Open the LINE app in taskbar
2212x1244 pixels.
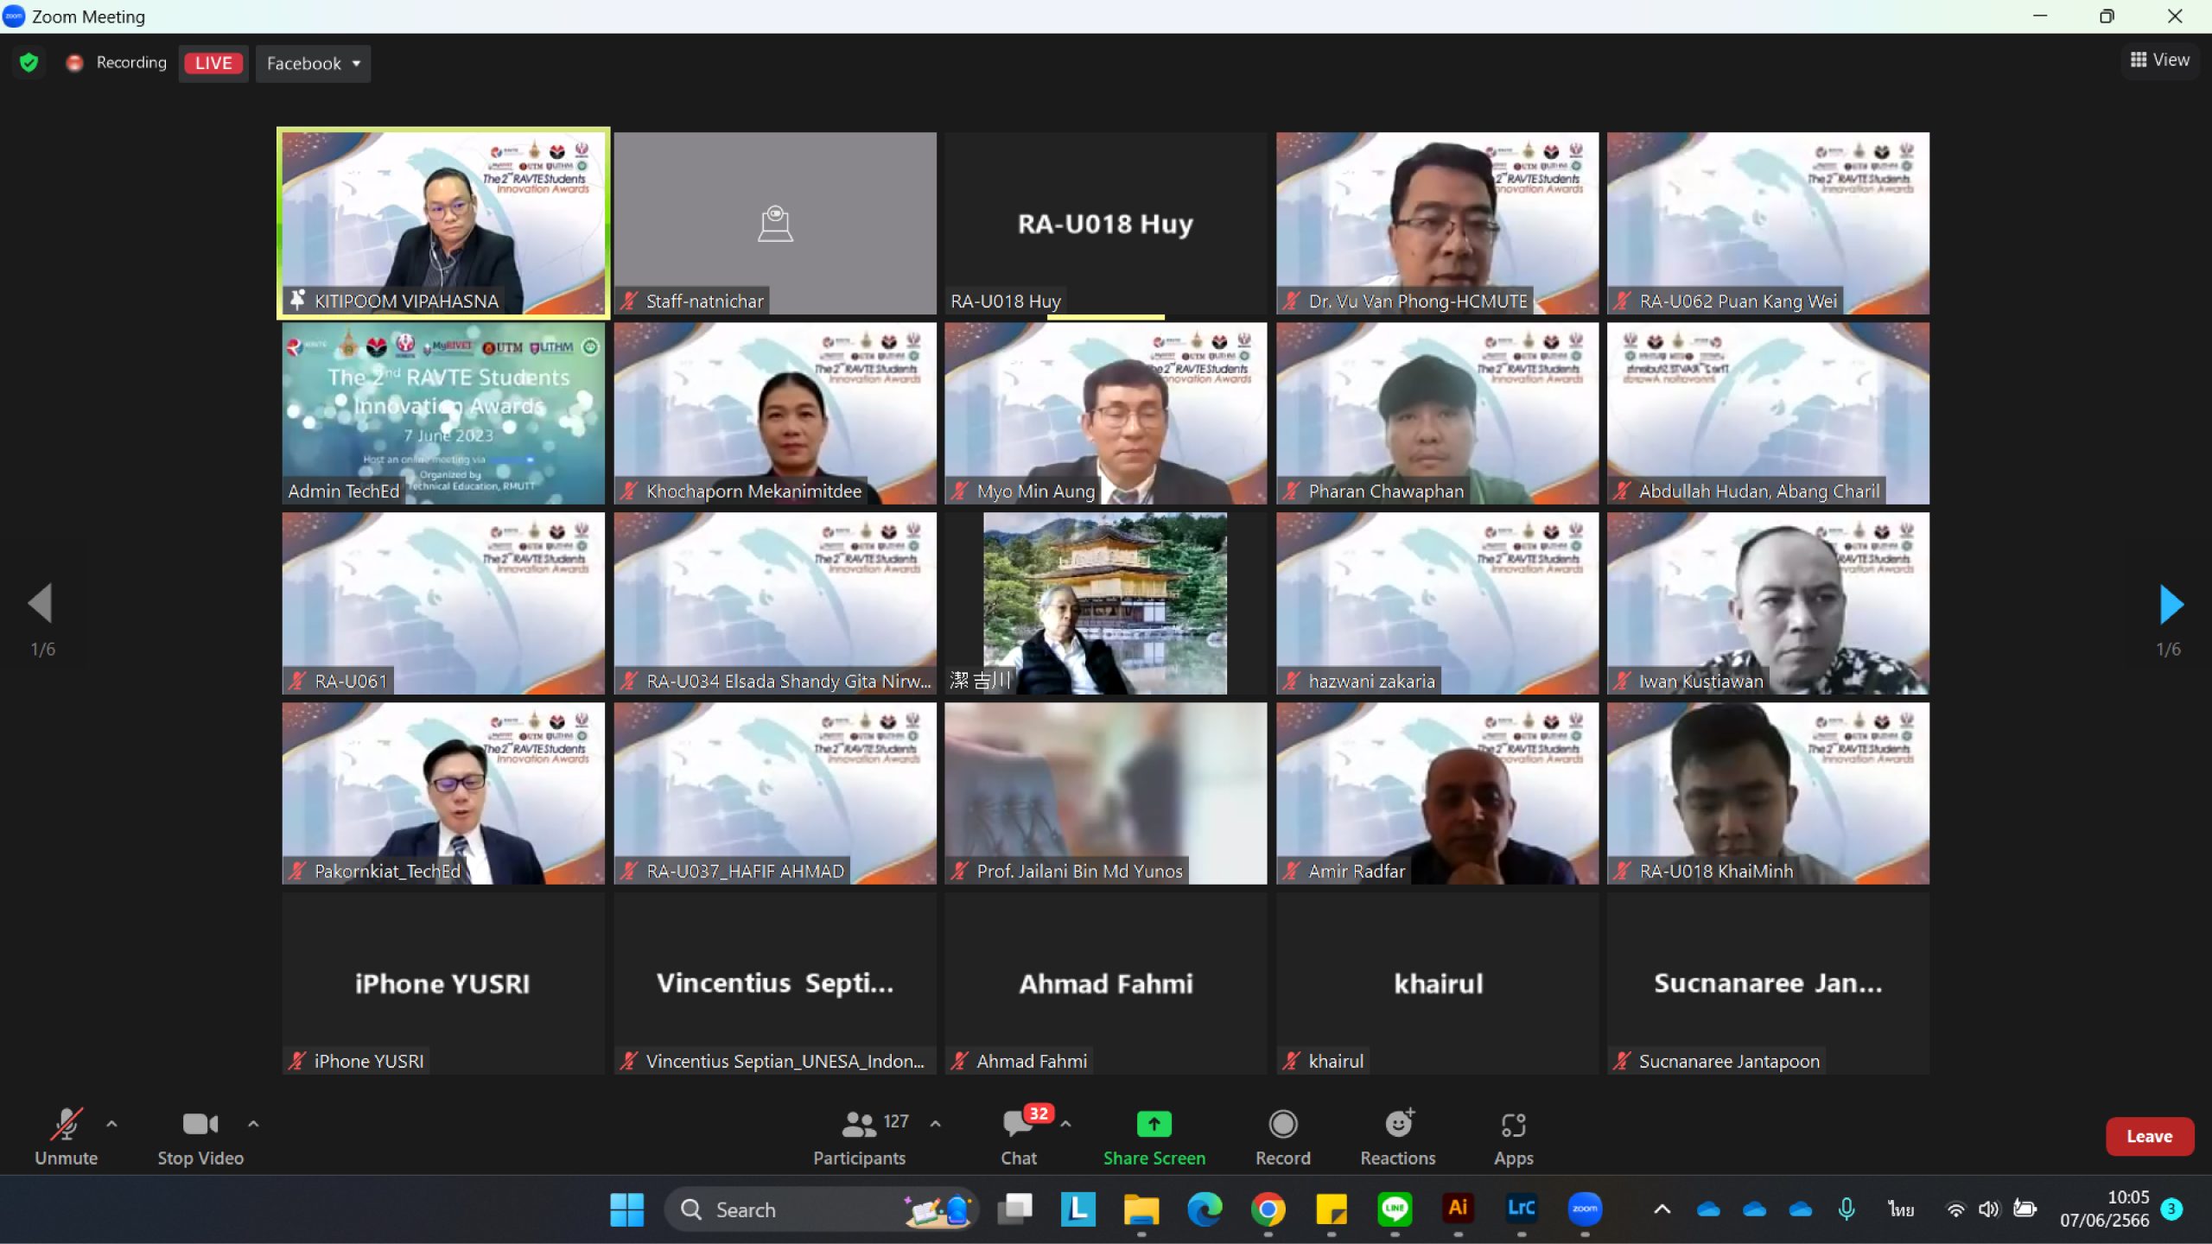click(x=1395, y=1209)
